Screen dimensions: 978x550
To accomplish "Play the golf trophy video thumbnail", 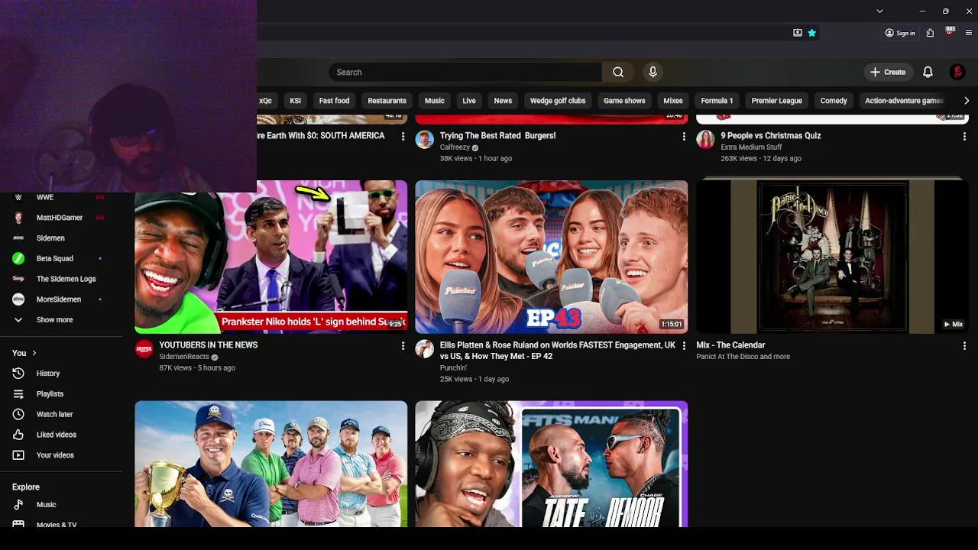I will (x=271, y=464).
